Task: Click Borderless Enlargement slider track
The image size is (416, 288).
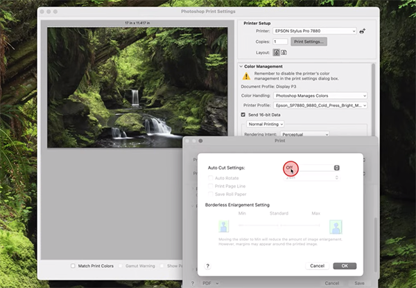Action: tap(279, 225)
